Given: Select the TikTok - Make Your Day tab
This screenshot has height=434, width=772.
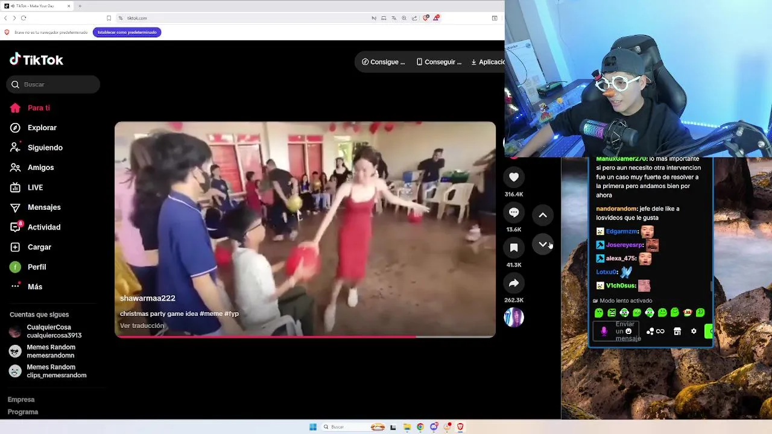Looking at the screenshot, I should point(37,6).
